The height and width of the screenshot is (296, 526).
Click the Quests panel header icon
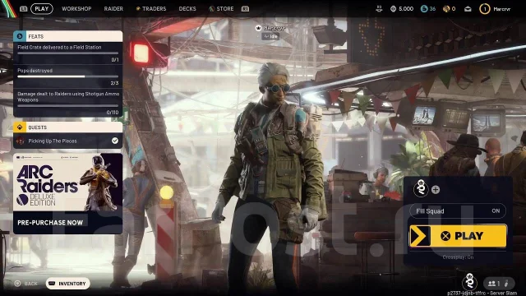pos(20,127)
